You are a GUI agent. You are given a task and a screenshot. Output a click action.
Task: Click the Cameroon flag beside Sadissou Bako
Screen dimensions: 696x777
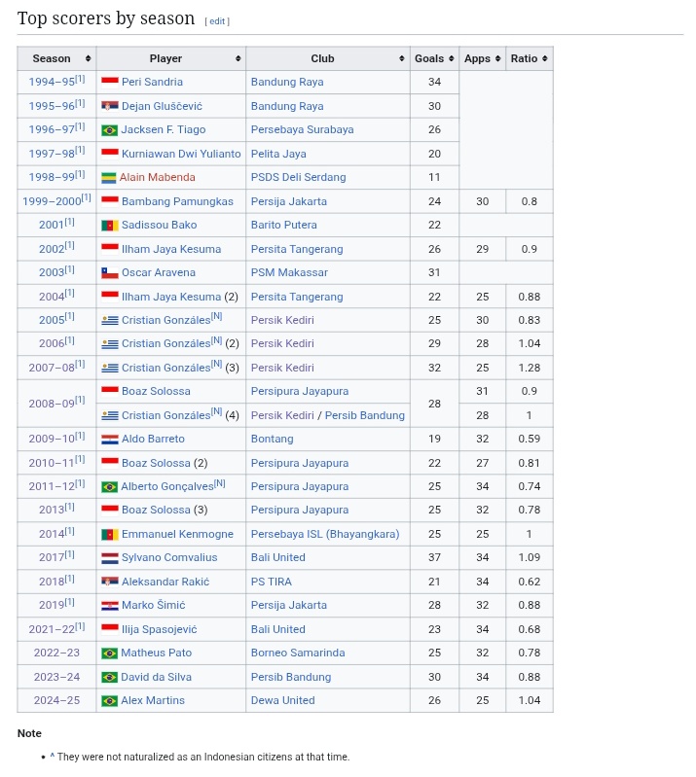click(x=110, y=226)
